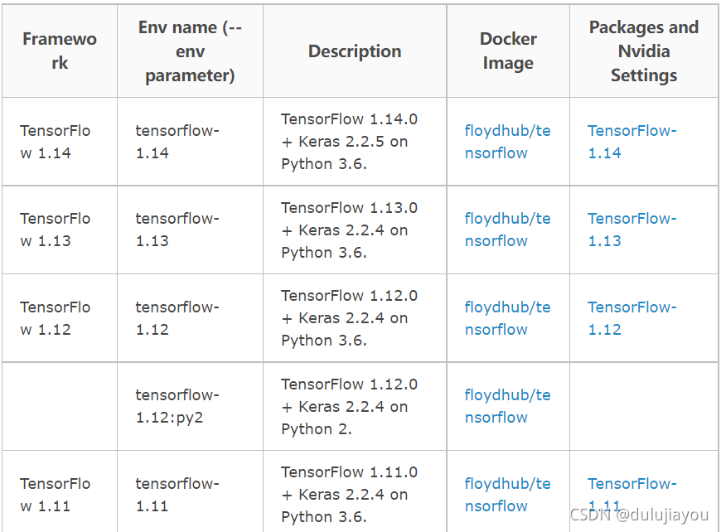Viewport: 721px width, 532px height.
Task: Click Docker image link for tensorflow-1.12 env
Action: pyautogui.click(x=507, y=318)
